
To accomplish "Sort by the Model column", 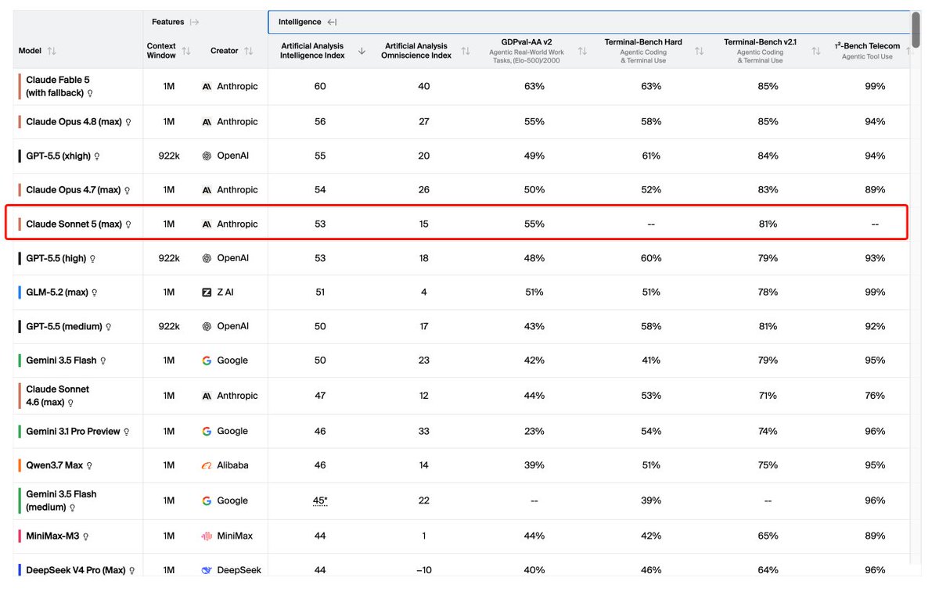I will (52, 51).
